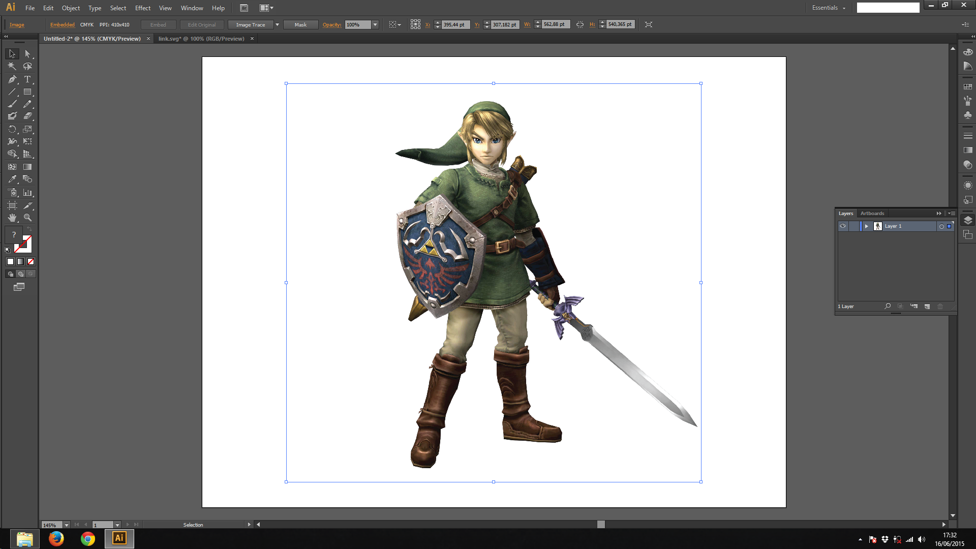Select the Slice tool
Screen dimensions: 976x549
[28, 205]
